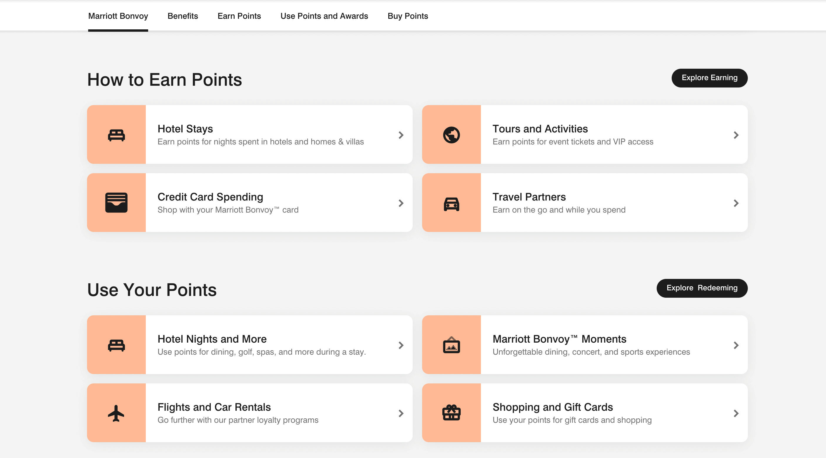Select the bed icon on Hotel Nights and More
This screenshot has height=458, width=826.
point(116,345)
